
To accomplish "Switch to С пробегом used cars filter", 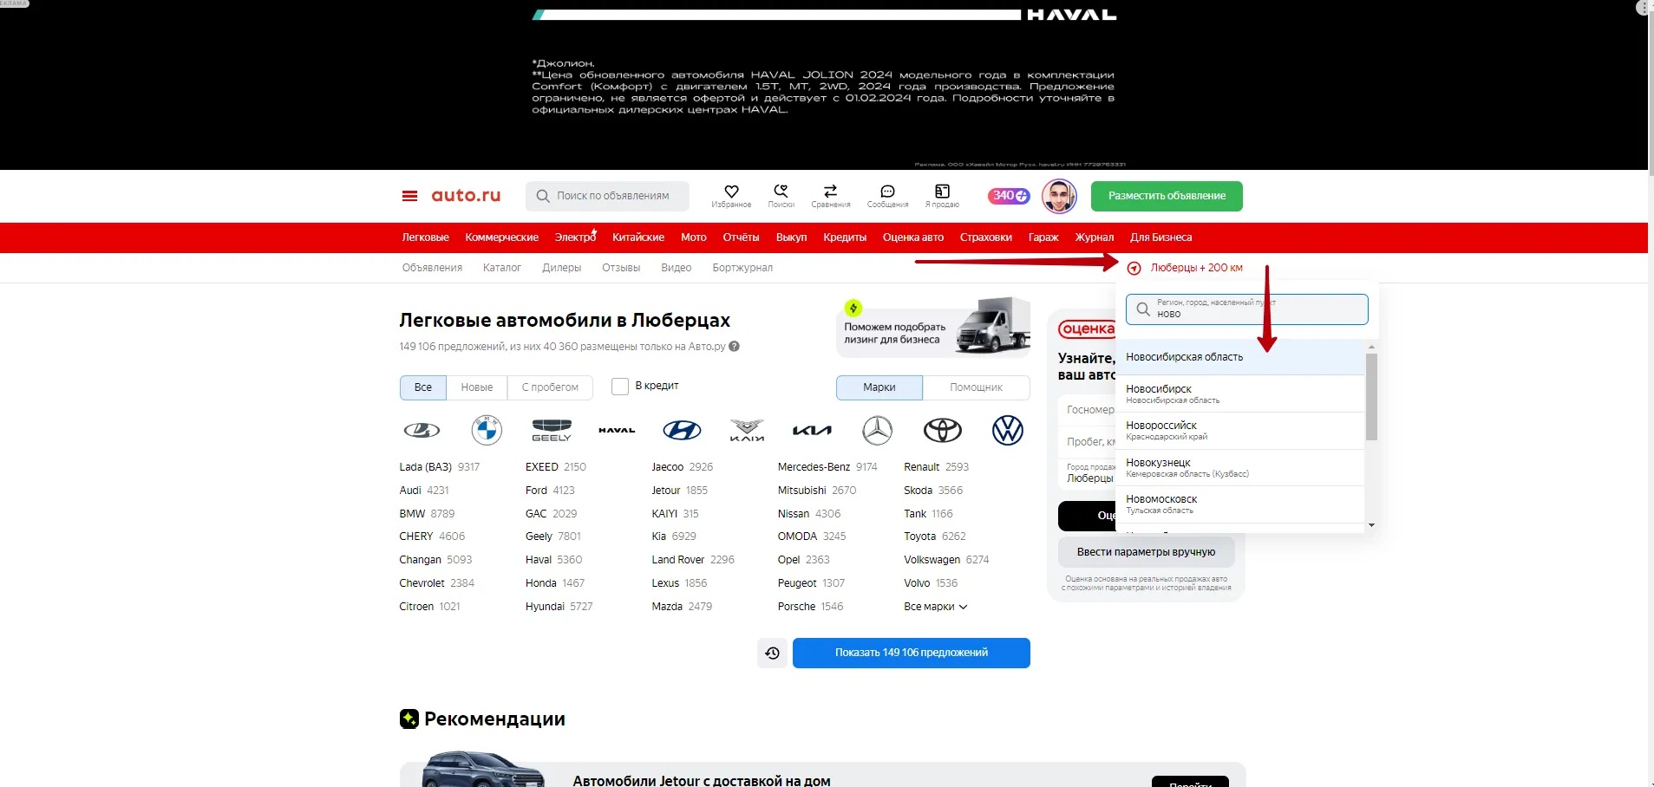I will (550, 387).
